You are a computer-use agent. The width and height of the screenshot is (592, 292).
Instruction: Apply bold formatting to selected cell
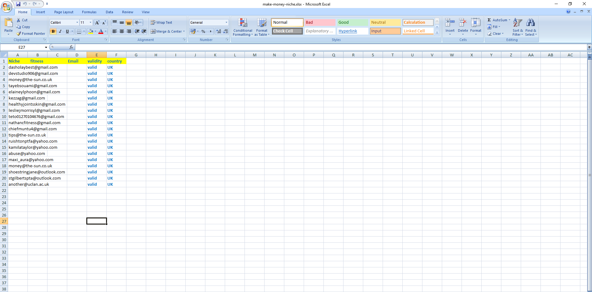(53, 31)
